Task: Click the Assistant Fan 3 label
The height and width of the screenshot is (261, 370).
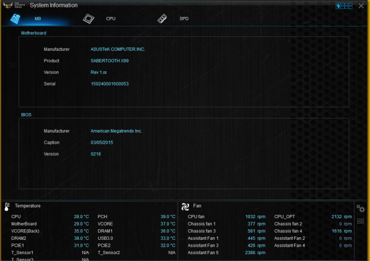Action: [203, 246]
